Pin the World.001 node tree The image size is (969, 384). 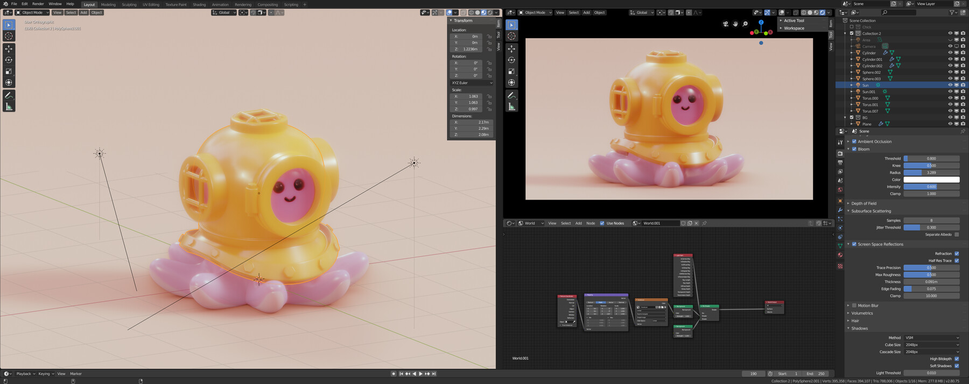pyautogui.click(x=704, y=223)
